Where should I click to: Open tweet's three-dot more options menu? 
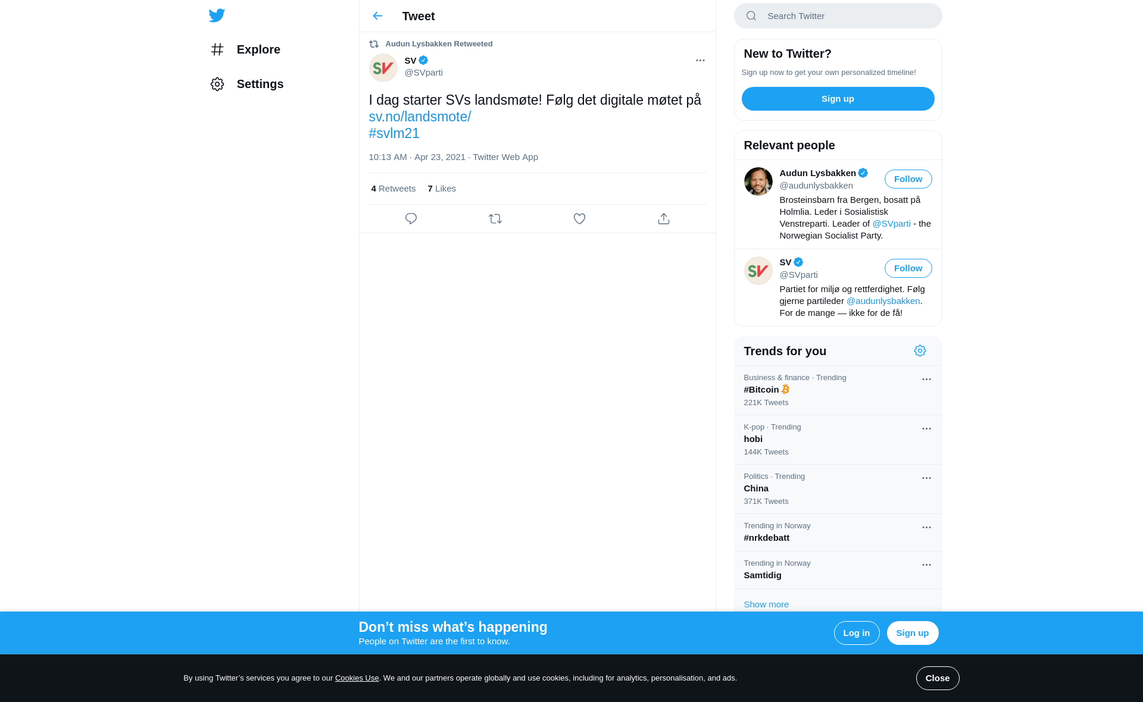tap(700, 61)
